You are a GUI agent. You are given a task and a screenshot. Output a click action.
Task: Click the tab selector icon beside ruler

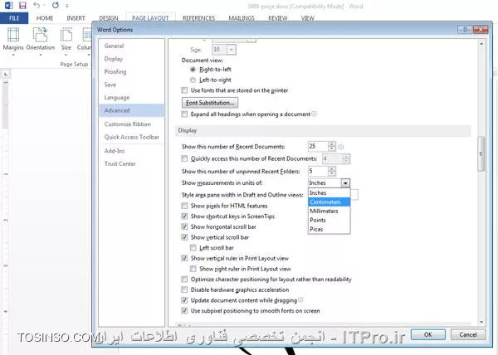click(x=6, y=75)
